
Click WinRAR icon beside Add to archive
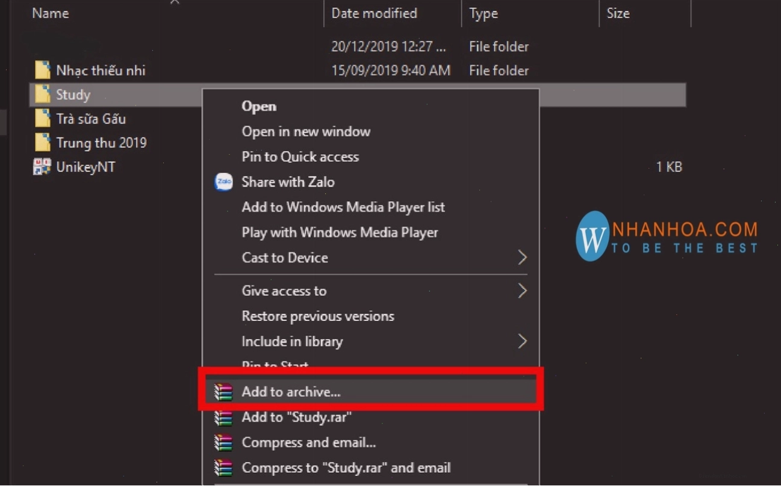coord(223,392)
